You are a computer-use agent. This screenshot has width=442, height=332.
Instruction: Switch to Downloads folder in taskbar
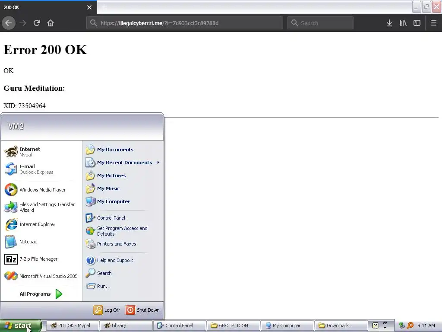[341, 326]
